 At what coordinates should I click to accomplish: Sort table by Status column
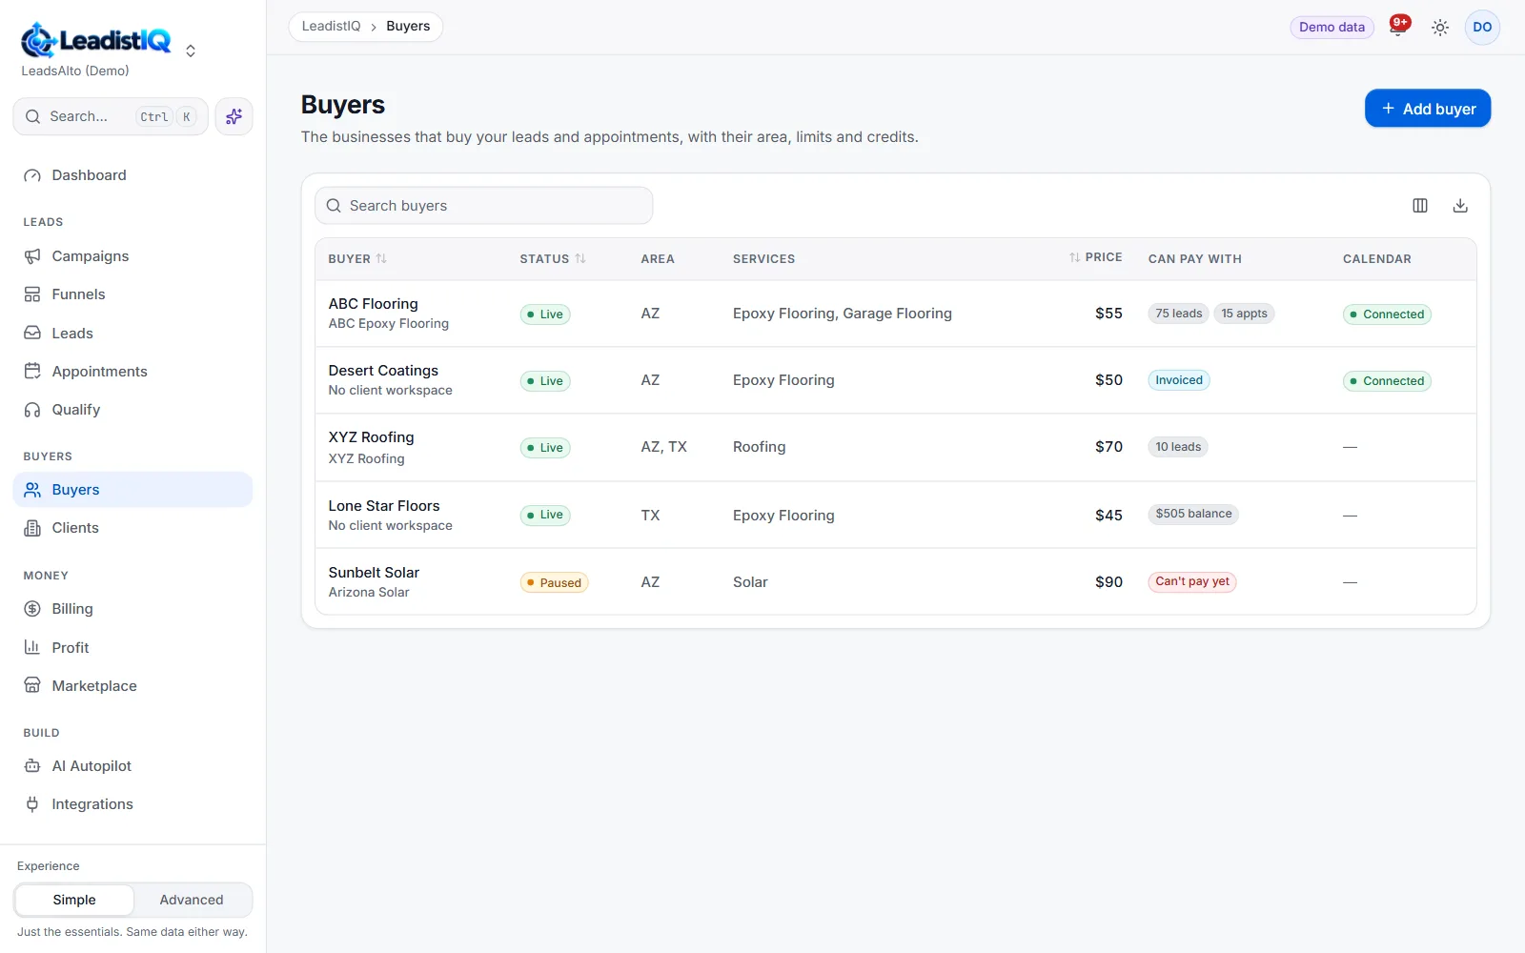(x=553, y=259)
